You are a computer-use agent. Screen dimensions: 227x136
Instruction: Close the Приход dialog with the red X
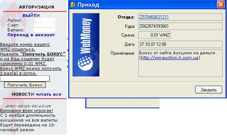(x=221, y=4)
